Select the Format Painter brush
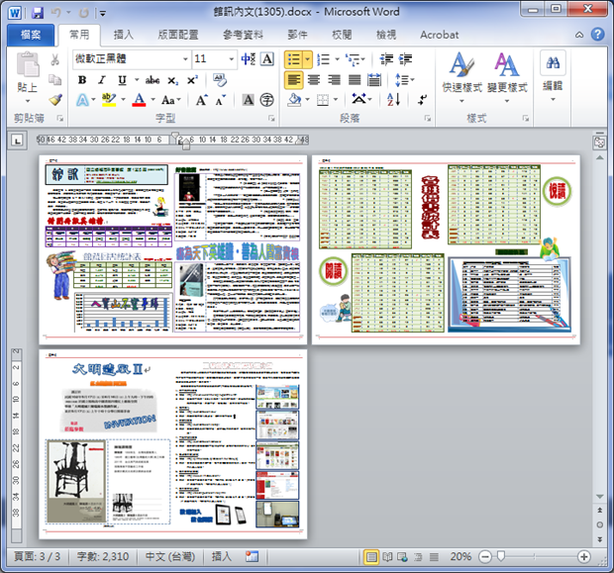 click(55, 99)
